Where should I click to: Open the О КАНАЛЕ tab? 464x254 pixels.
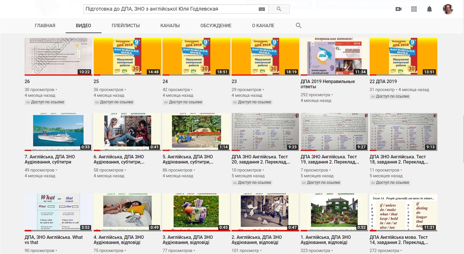pos(263,25)
